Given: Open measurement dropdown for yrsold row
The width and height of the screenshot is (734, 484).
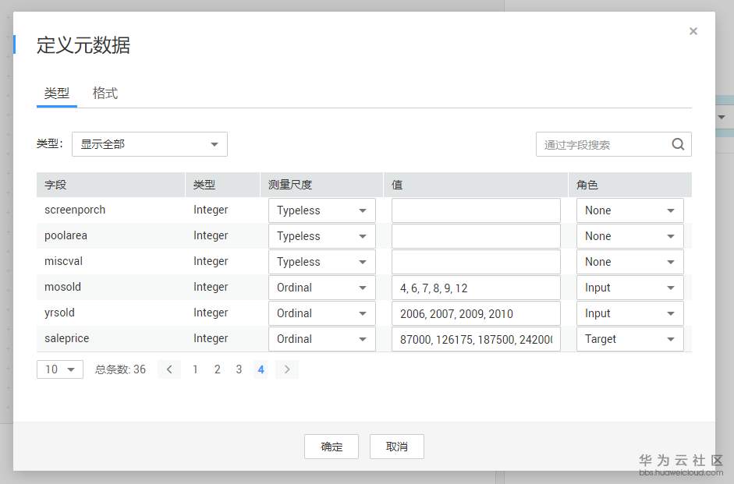Looking at the screenshot, I should tap(322, 313).
